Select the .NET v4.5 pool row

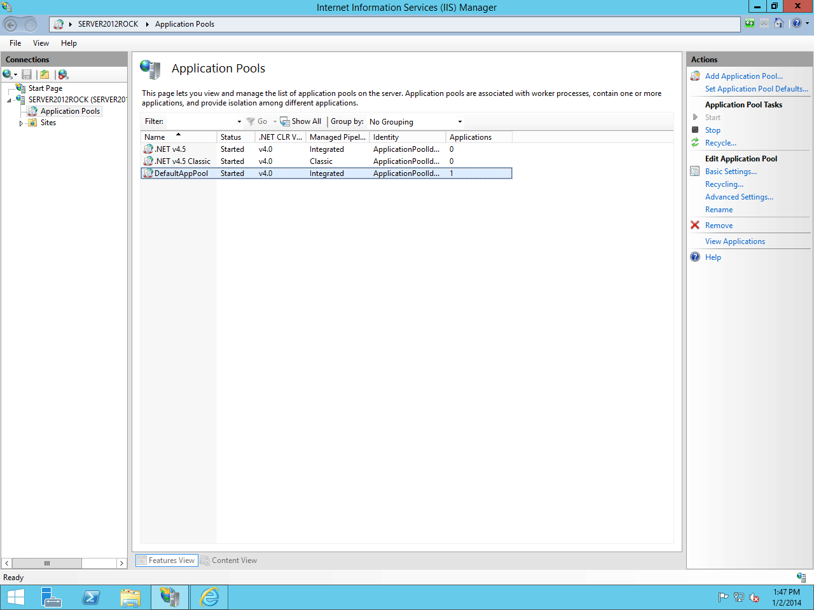pyautogui.click(x=326, y=149)
